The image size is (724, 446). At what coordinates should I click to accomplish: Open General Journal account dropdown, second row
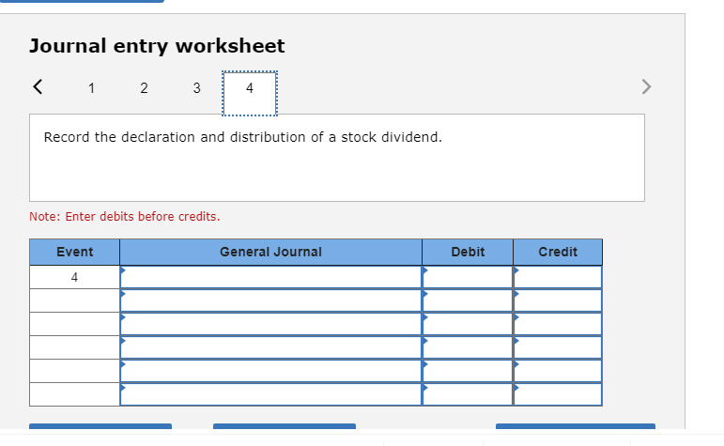click(x=271, y=300)
